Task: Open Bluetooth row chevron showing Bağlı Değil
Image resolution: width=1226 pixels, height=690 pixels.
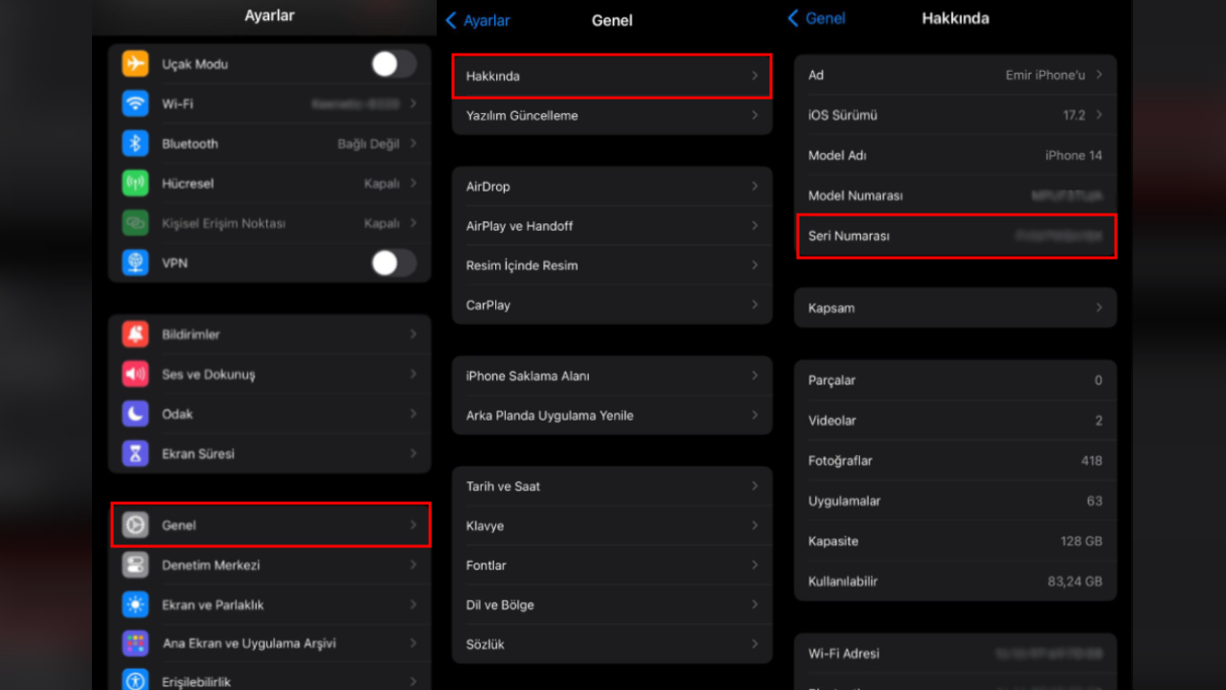Action: click(413, 144)
